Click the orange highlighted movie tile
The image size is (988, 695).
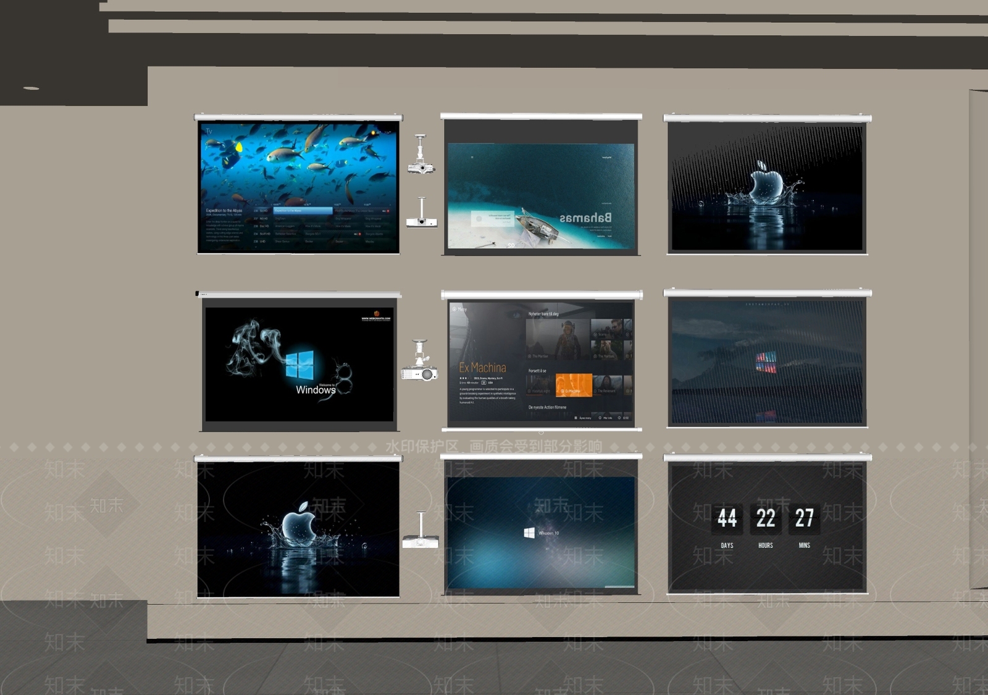(574, 385)
